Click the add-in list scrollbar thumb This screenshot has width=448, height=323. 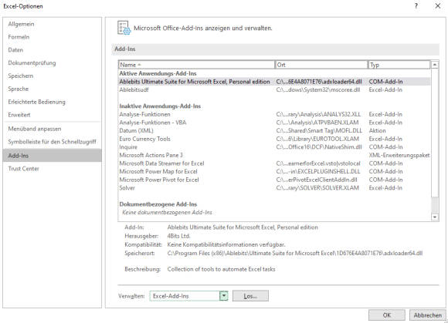click(x=435, y=205)
